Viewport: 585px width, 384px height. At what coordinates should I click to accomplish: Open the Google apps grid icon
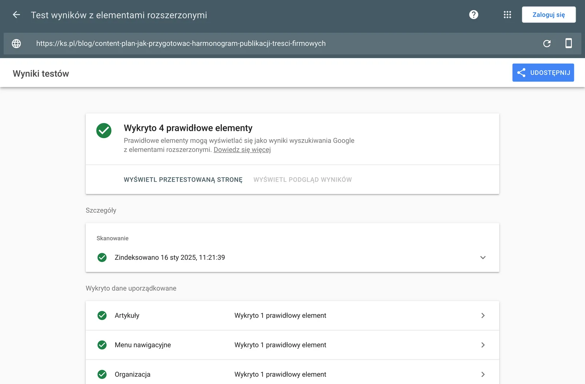coord(507,15)
